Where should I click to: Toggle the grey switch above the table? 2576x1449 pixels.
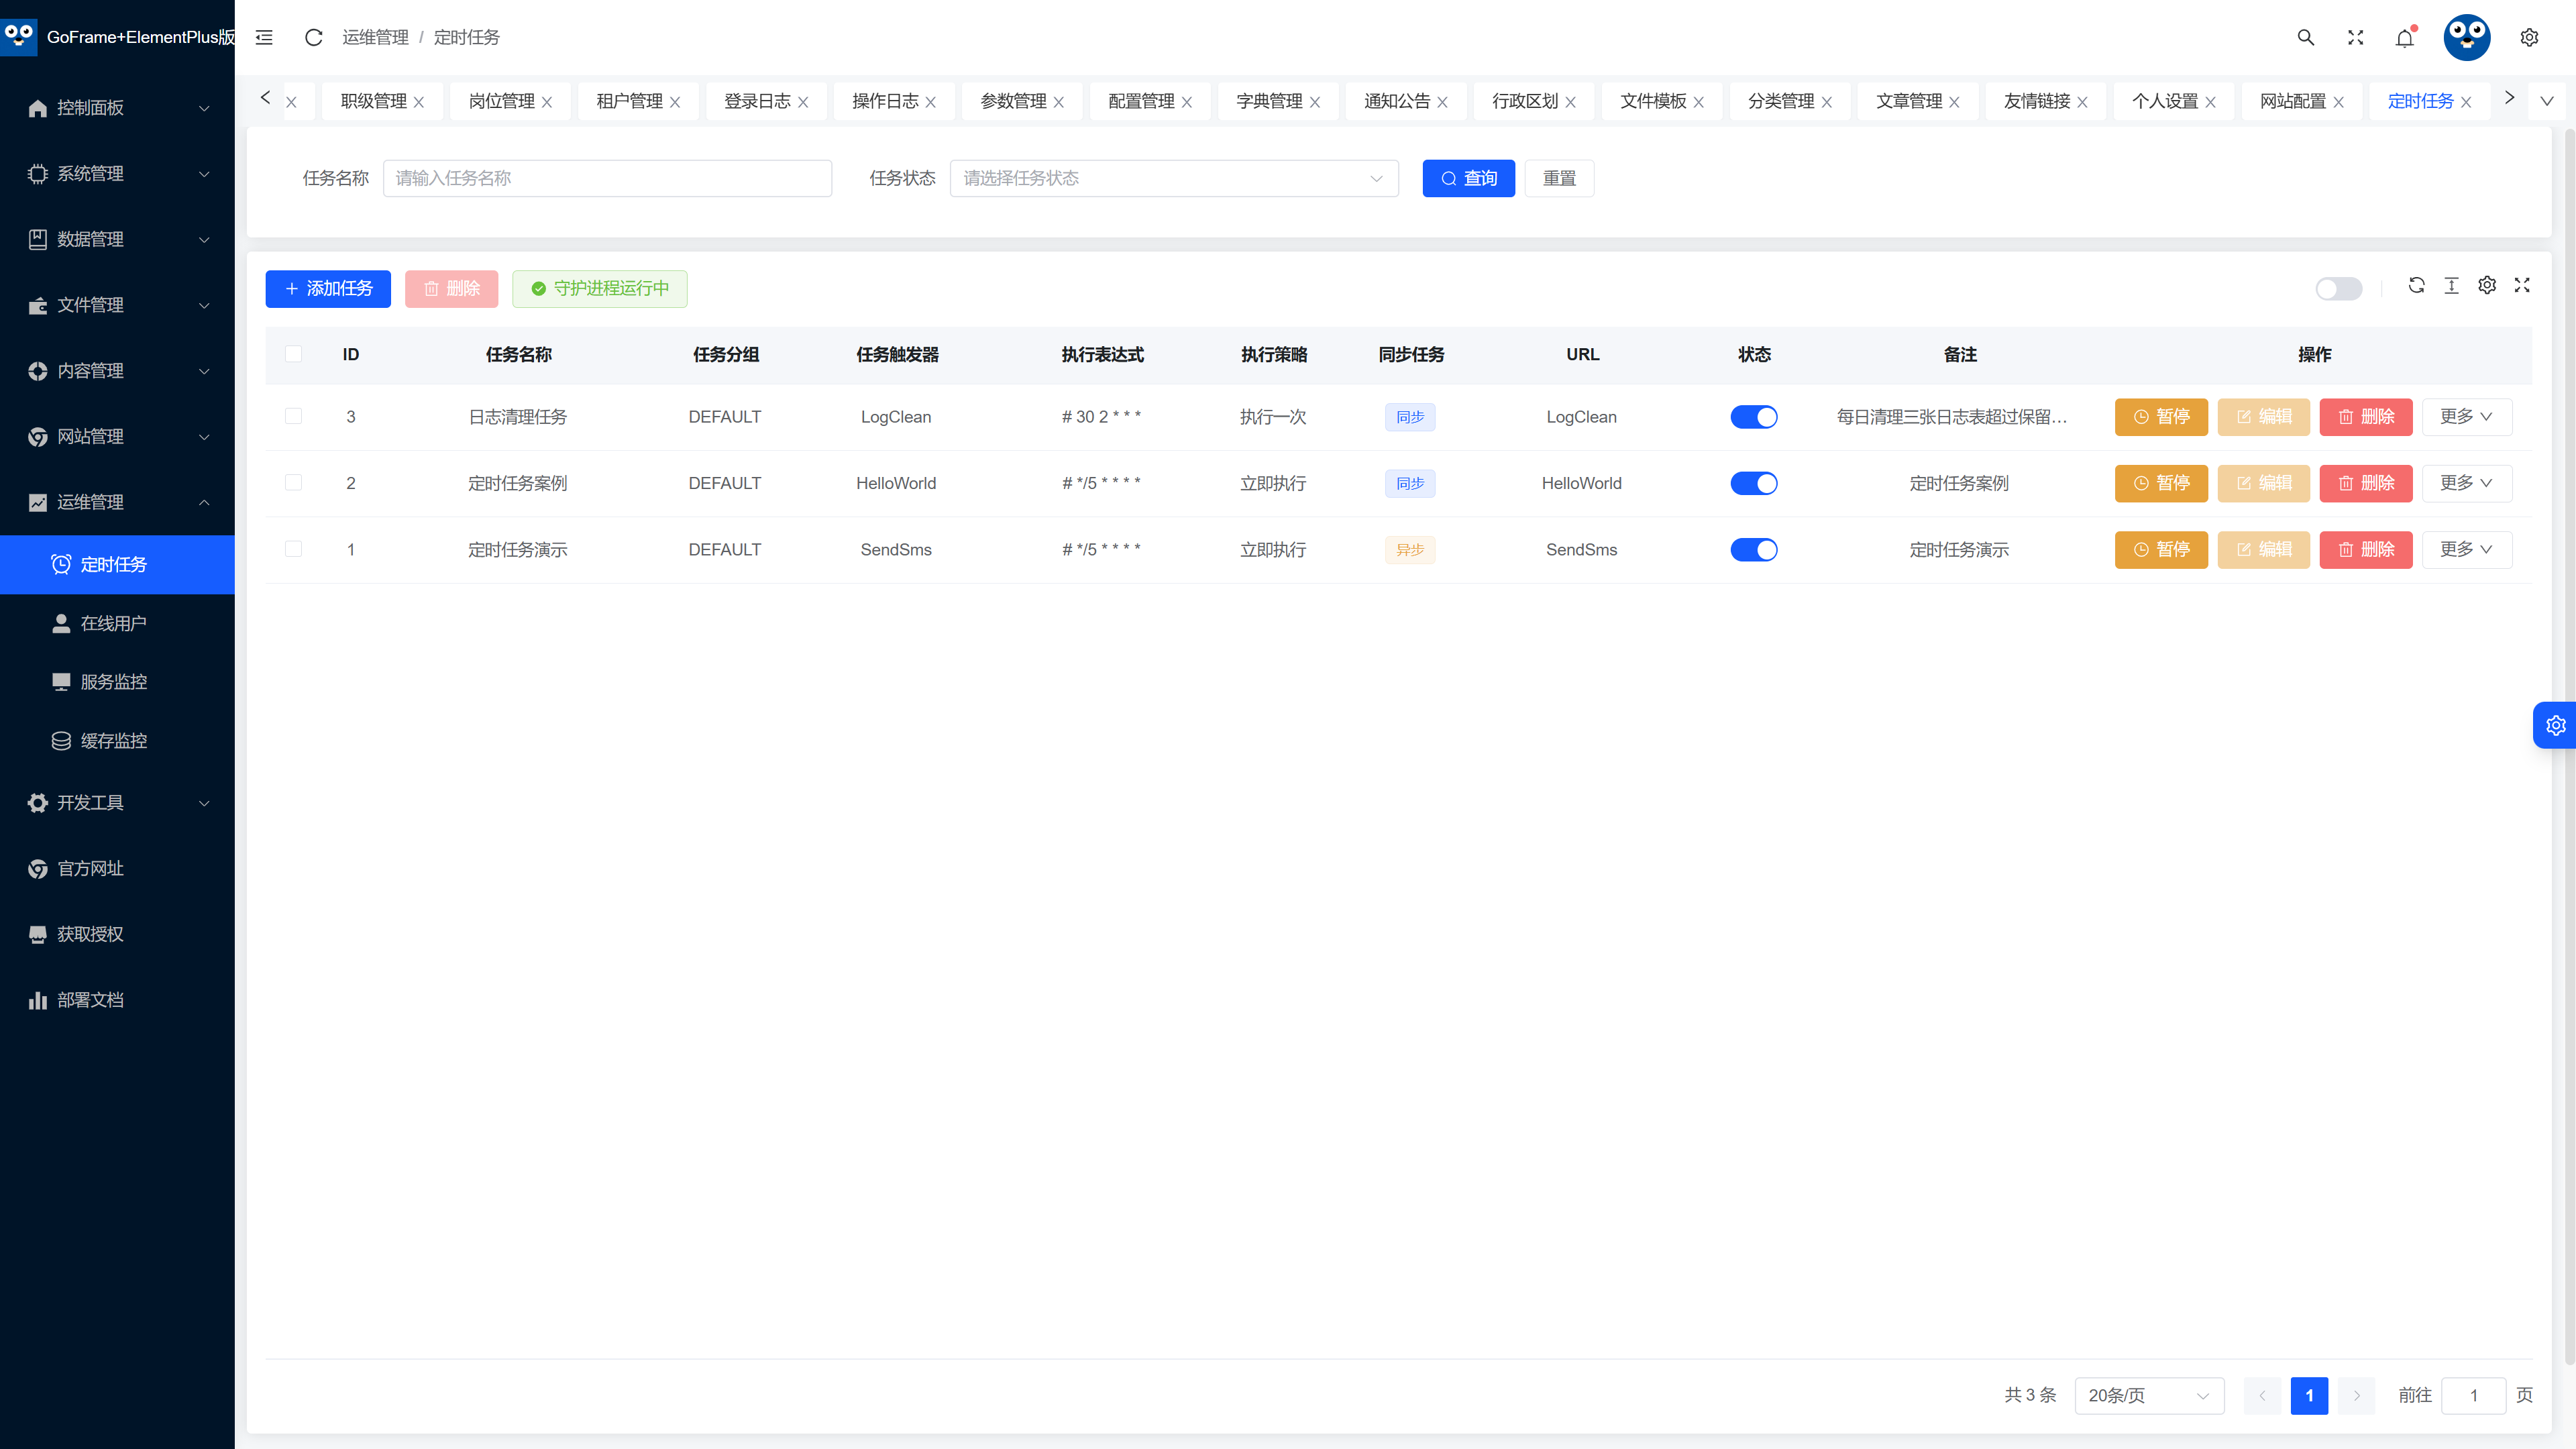(x=2338, y=289)
